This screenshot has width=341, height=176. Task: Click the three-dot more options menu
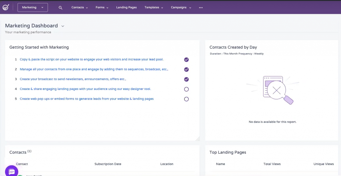pos(201,8)
